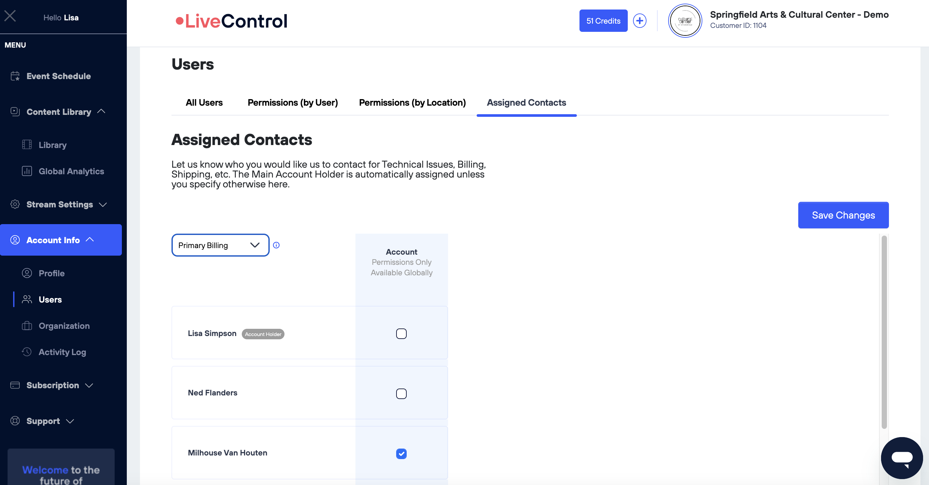
Task: Click the Save Changes button
Action: (843, 215)
